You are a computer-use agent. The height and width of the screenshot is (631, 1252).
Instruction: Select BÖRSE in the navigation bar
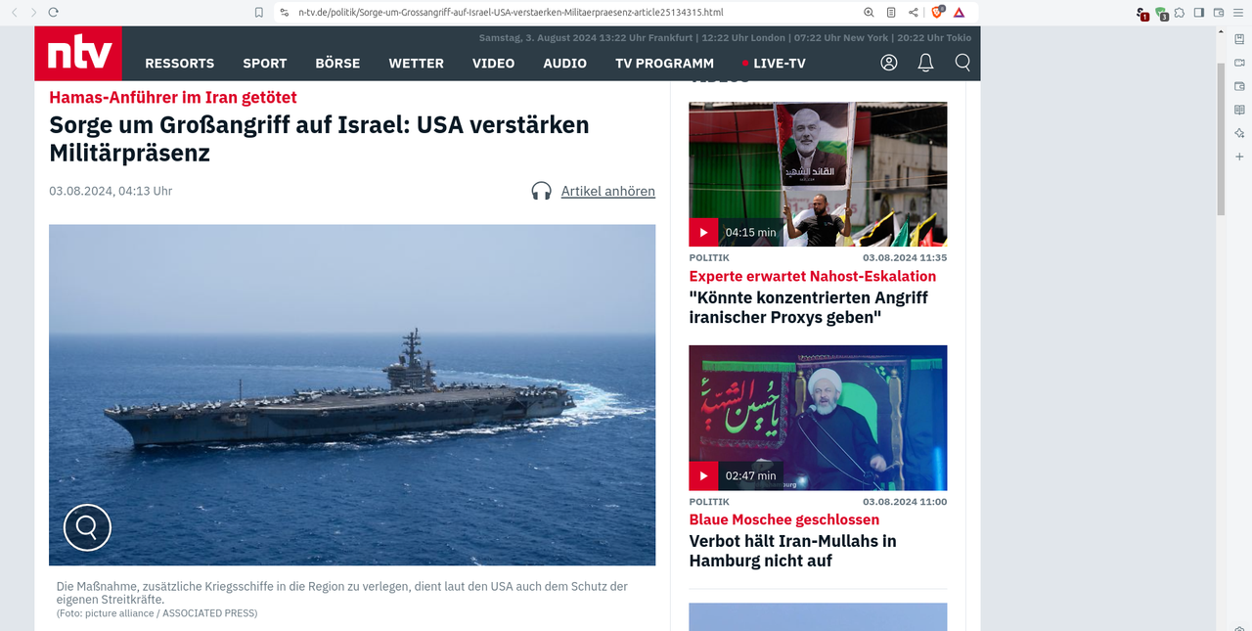click(x=337, y=63)
